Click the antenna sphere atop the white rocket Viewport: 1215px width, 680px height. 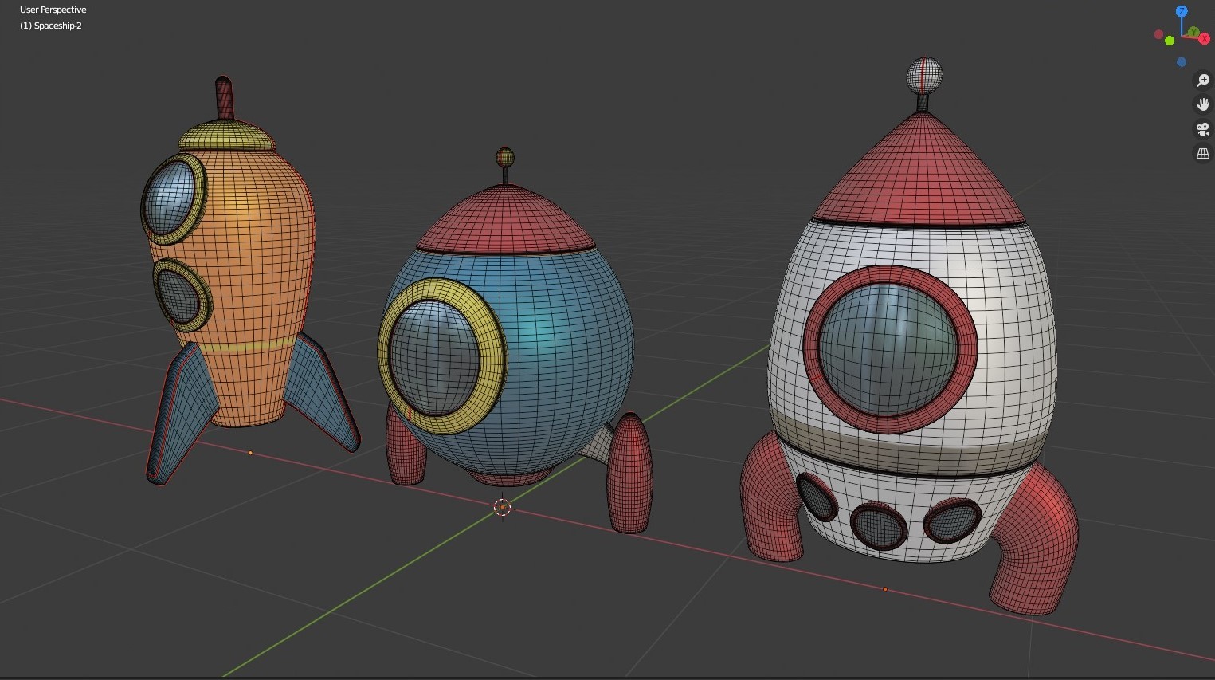[x=924, y=73]
